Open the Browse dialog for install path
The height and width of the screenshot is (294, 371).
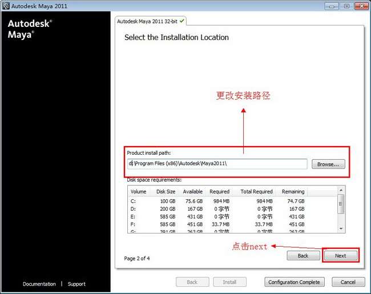click(x=328, y=164)
